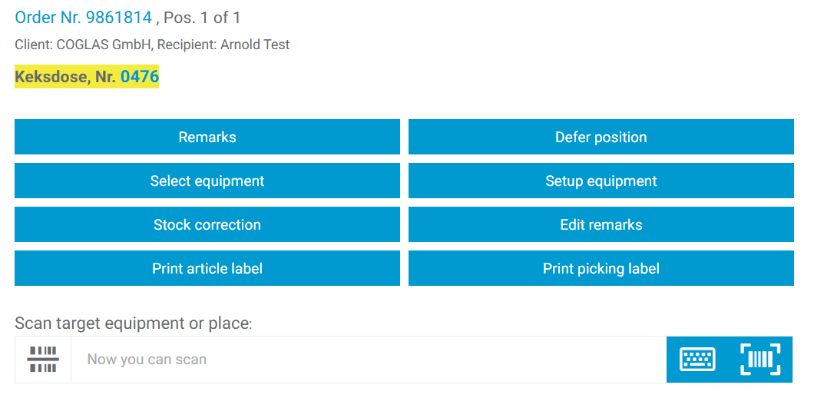
Task: Click the Remarks button
Action: pos(207,138)
